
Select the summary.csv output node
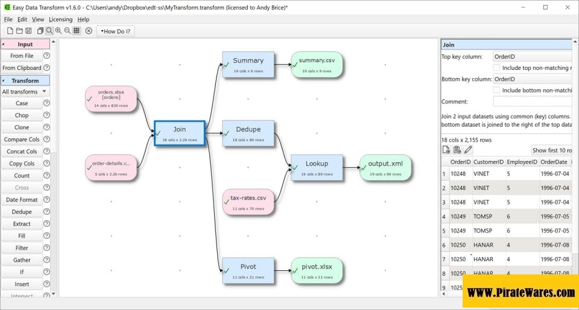(x=317, y=65)
